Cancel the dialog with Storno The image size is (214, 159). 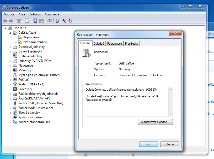pos(170,144)
